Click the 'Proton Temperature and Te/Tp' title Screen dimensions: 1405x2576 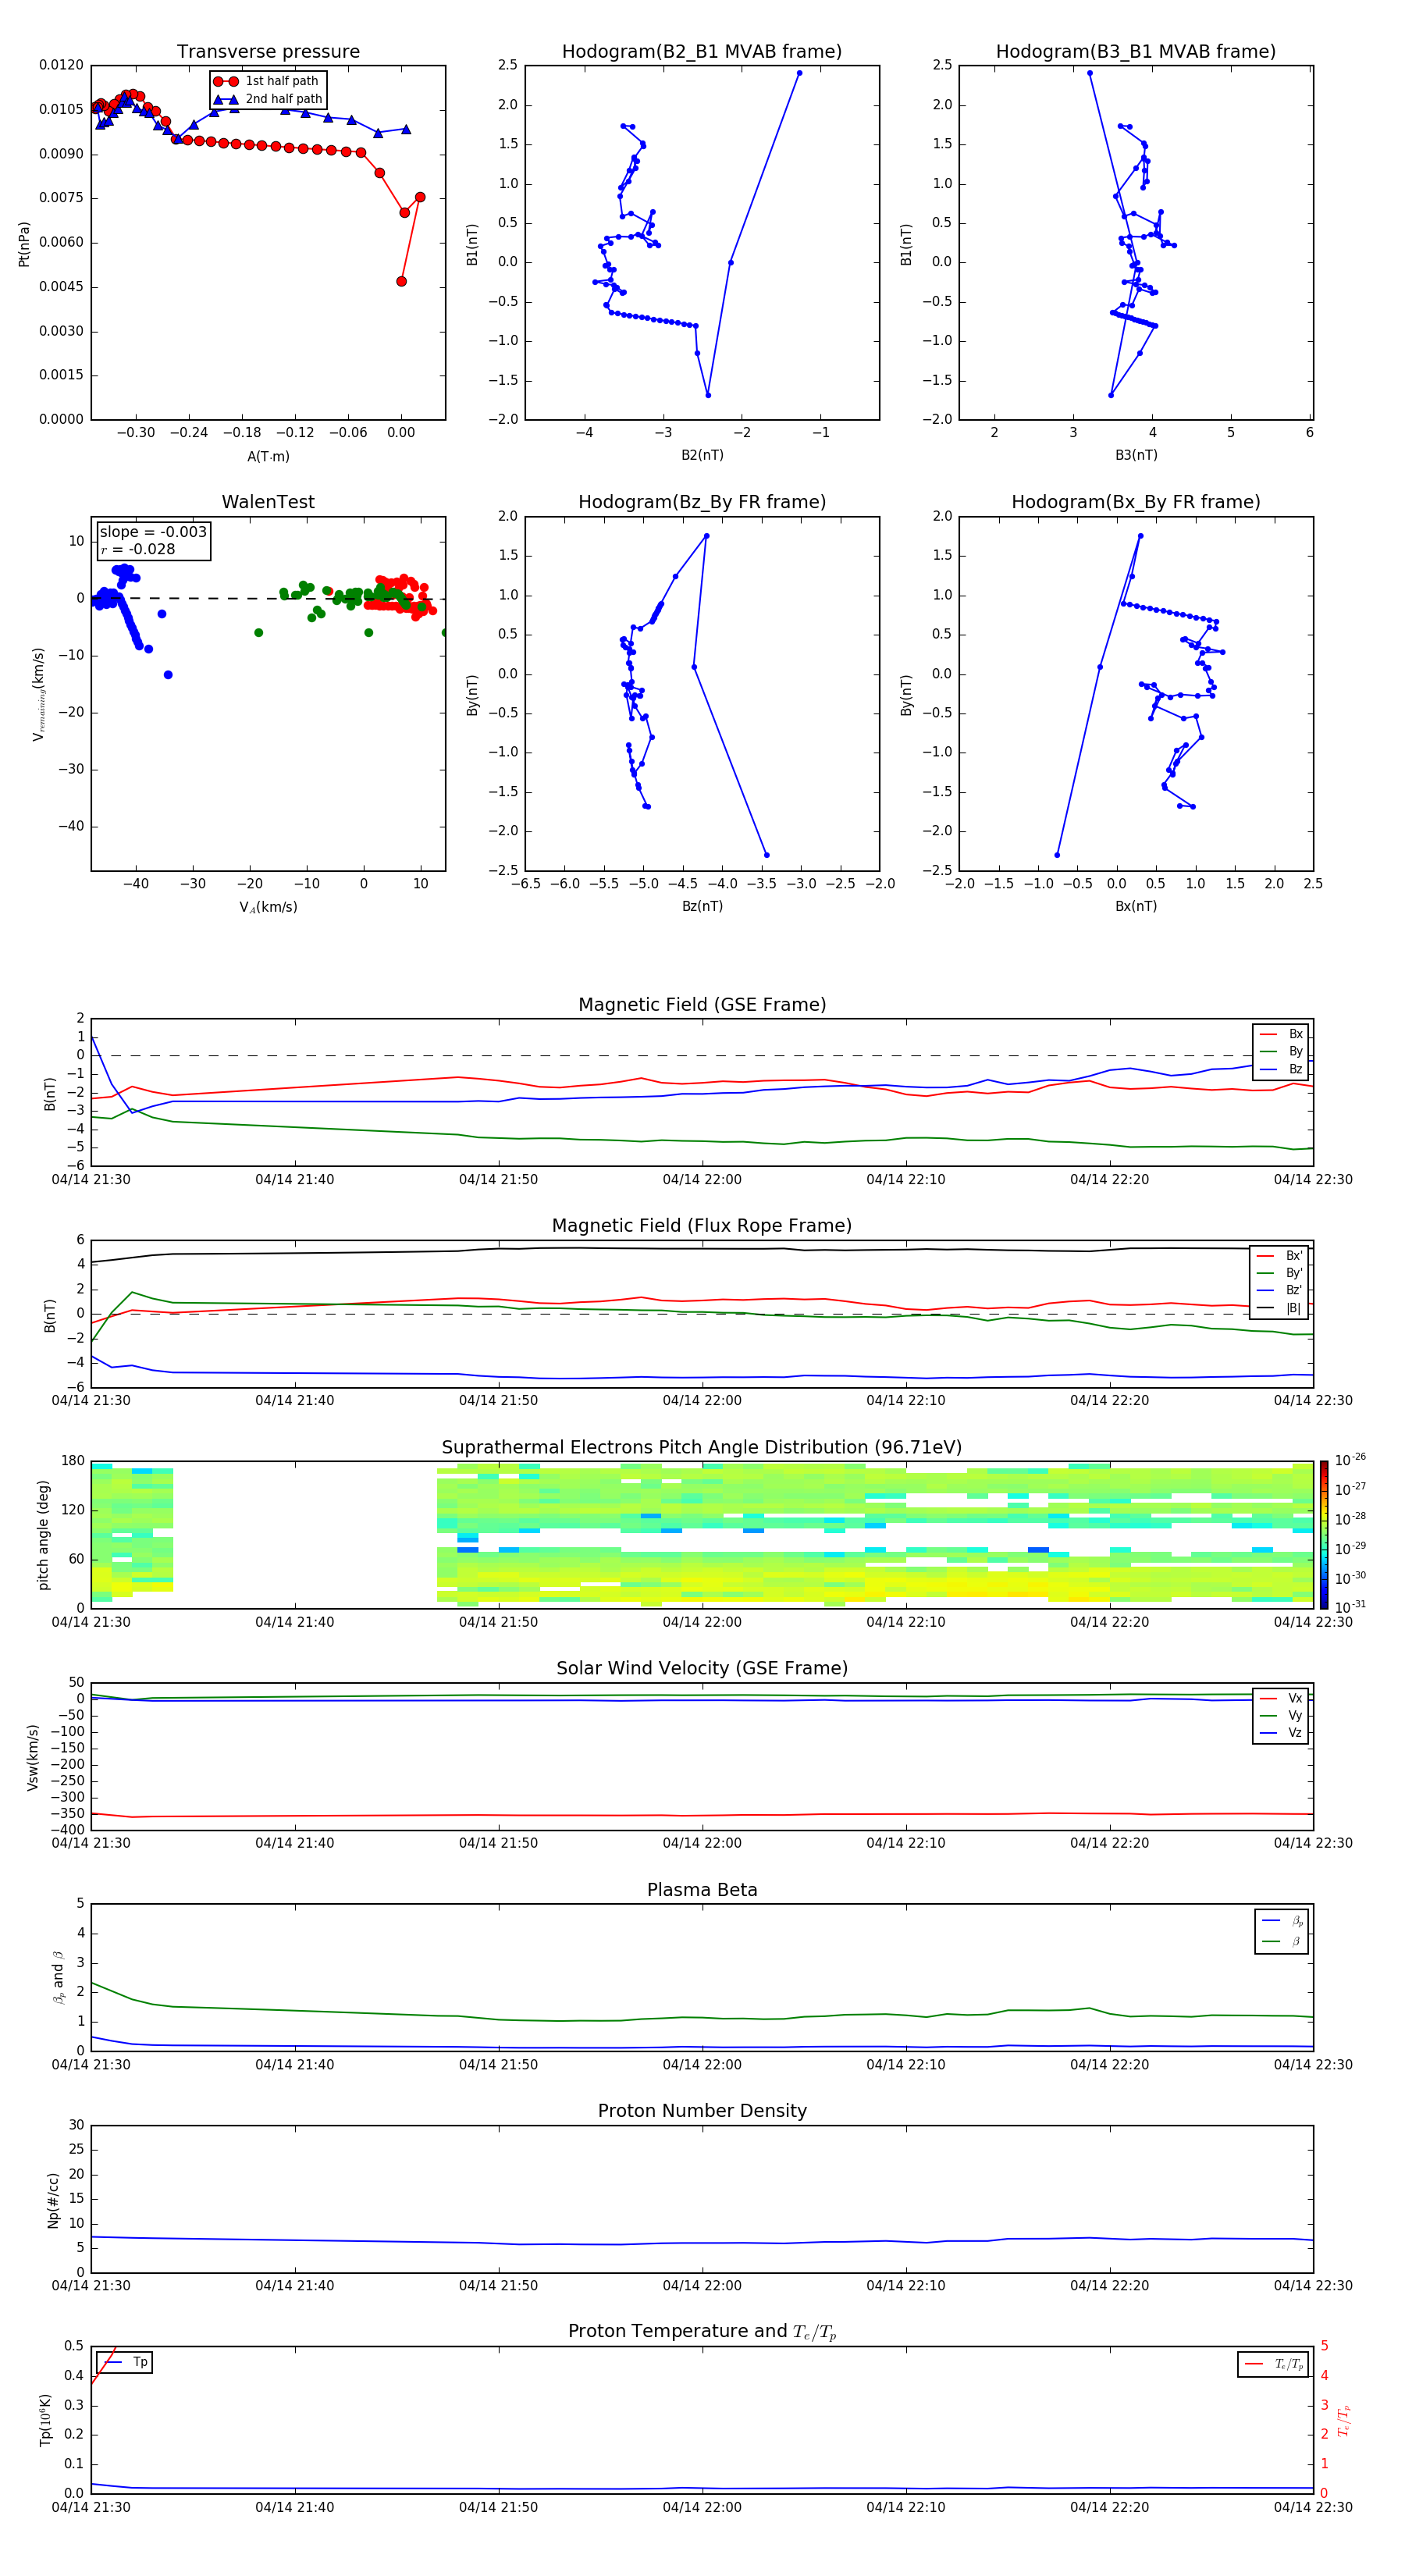coord(702,2332)
